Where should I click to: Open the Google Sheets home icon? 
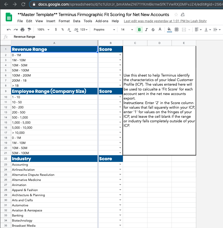point(9,17)
